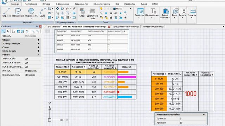Open the Оформление text ribbon button
The image size is (225, 126).
pos(152,13)
